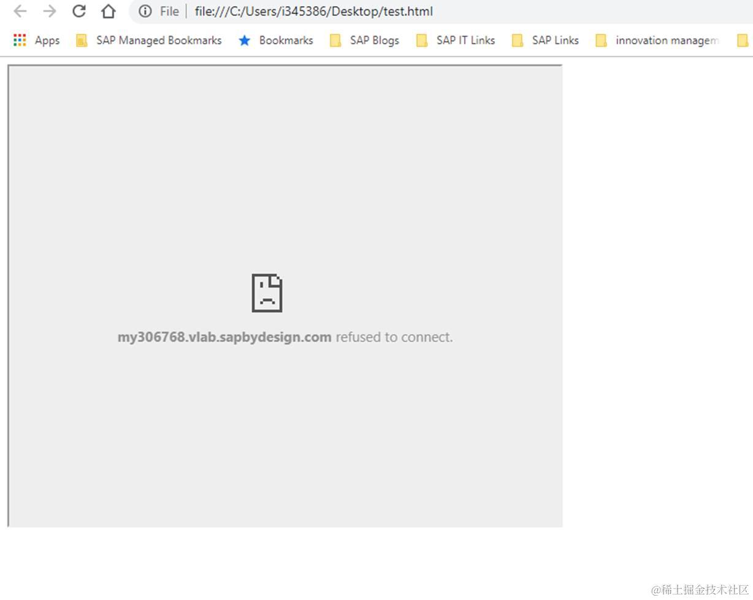753x600 pixels.
Task: Click the browser Back arrow
Action: coord(20,11)
